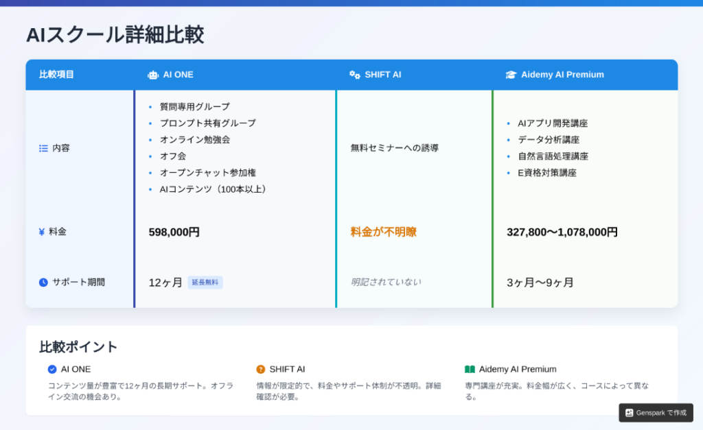Click the blue checkmark icon by AI ONE
This screenshot has height=430, width=703.
(52, 369)
